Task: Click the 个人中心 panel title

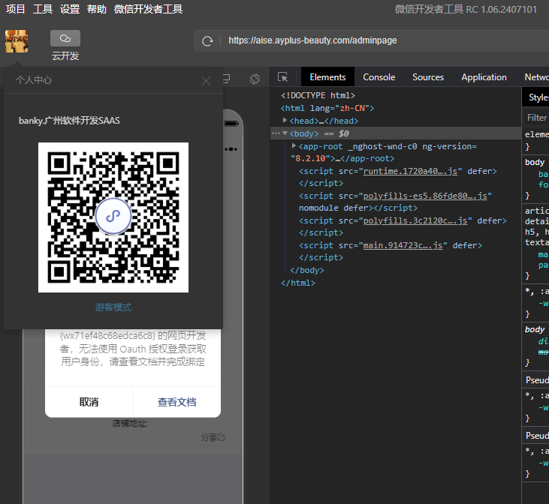Action: pos(34,80)
